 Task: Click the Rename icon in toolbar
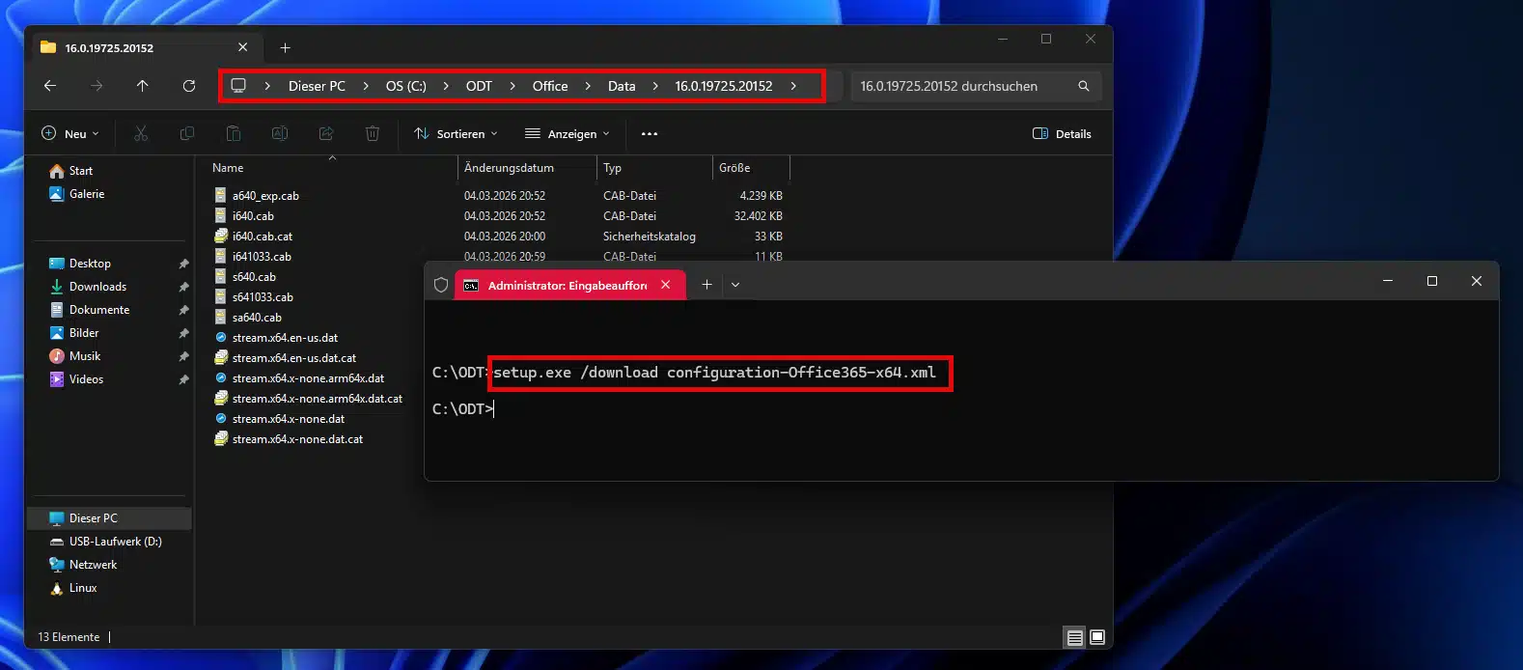click(x=280, y=134)
